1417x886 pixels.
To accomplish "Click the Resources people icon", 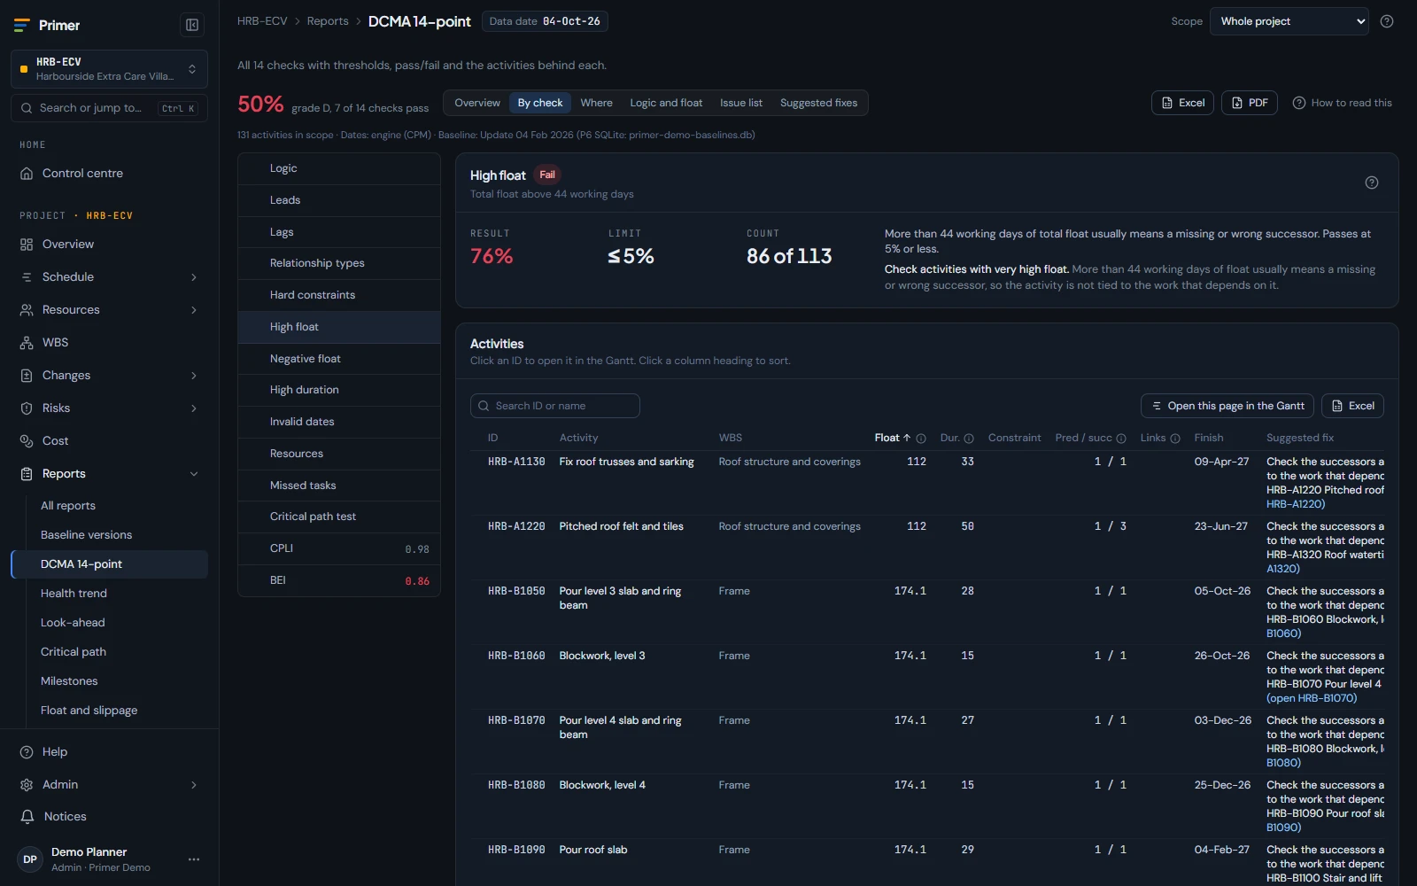I will click(27, 310).
